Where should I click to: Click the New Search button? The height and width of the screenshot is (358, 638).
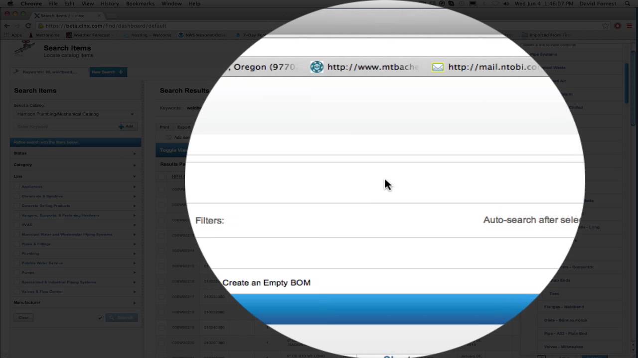108,72
